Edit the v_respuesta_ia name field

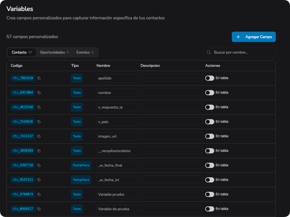[x=117, y=107]
